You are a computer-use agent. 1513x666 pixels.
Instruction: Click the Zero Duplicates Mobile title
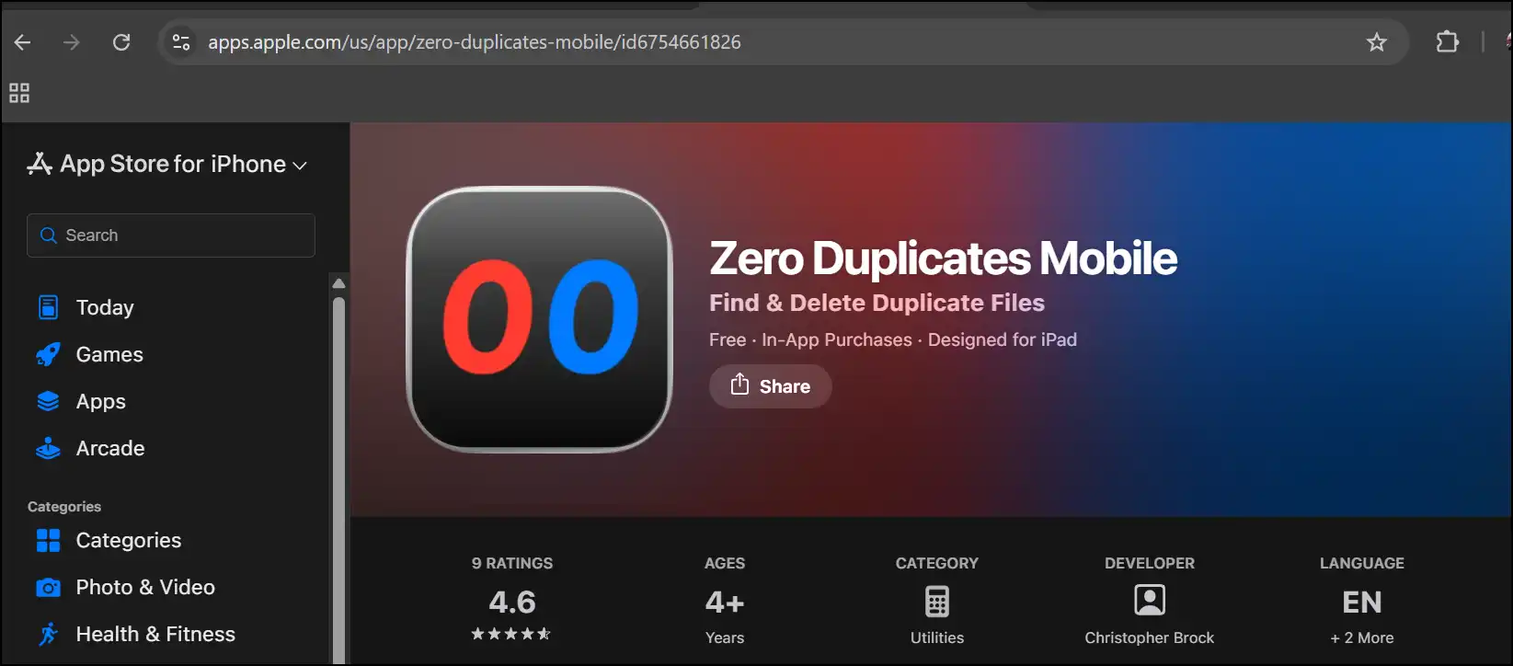pos(943,258)
